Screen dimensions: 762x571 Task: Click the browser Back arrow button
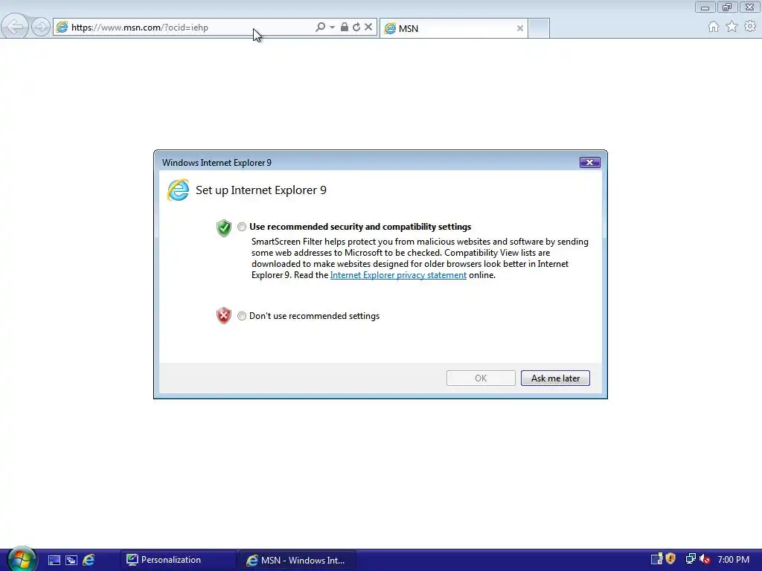coord(15,27)
